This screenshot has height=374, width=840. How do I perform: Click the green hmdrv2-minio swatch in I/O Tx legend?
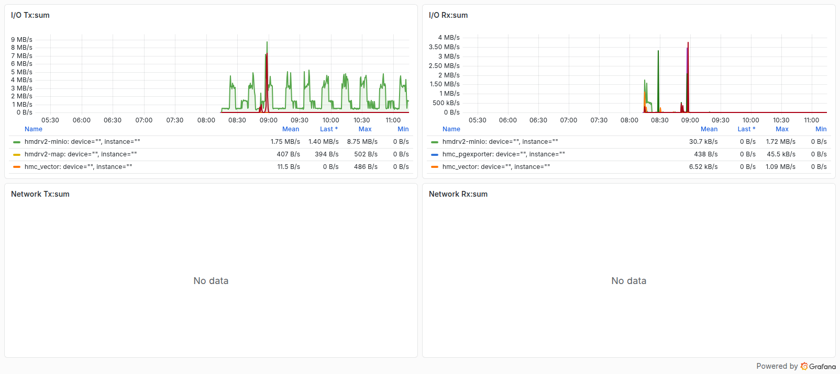point(17,142)
